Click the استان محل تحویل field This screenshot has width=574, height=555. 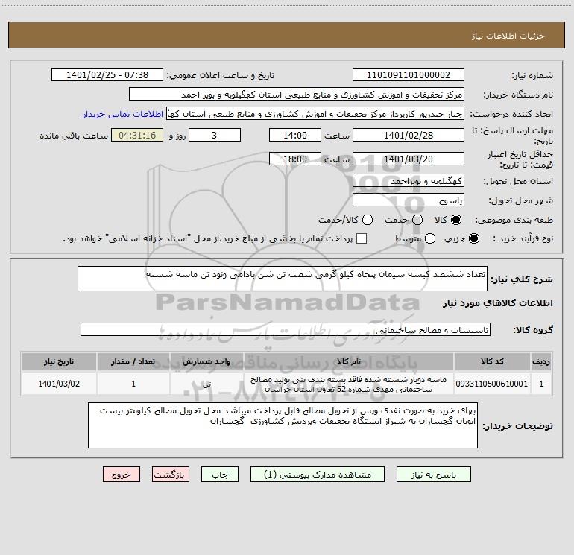pyautogui.click(x=409, y=181)
